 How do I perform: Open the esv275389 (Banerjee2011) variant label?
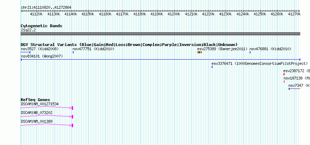click(x=223, y=49)
